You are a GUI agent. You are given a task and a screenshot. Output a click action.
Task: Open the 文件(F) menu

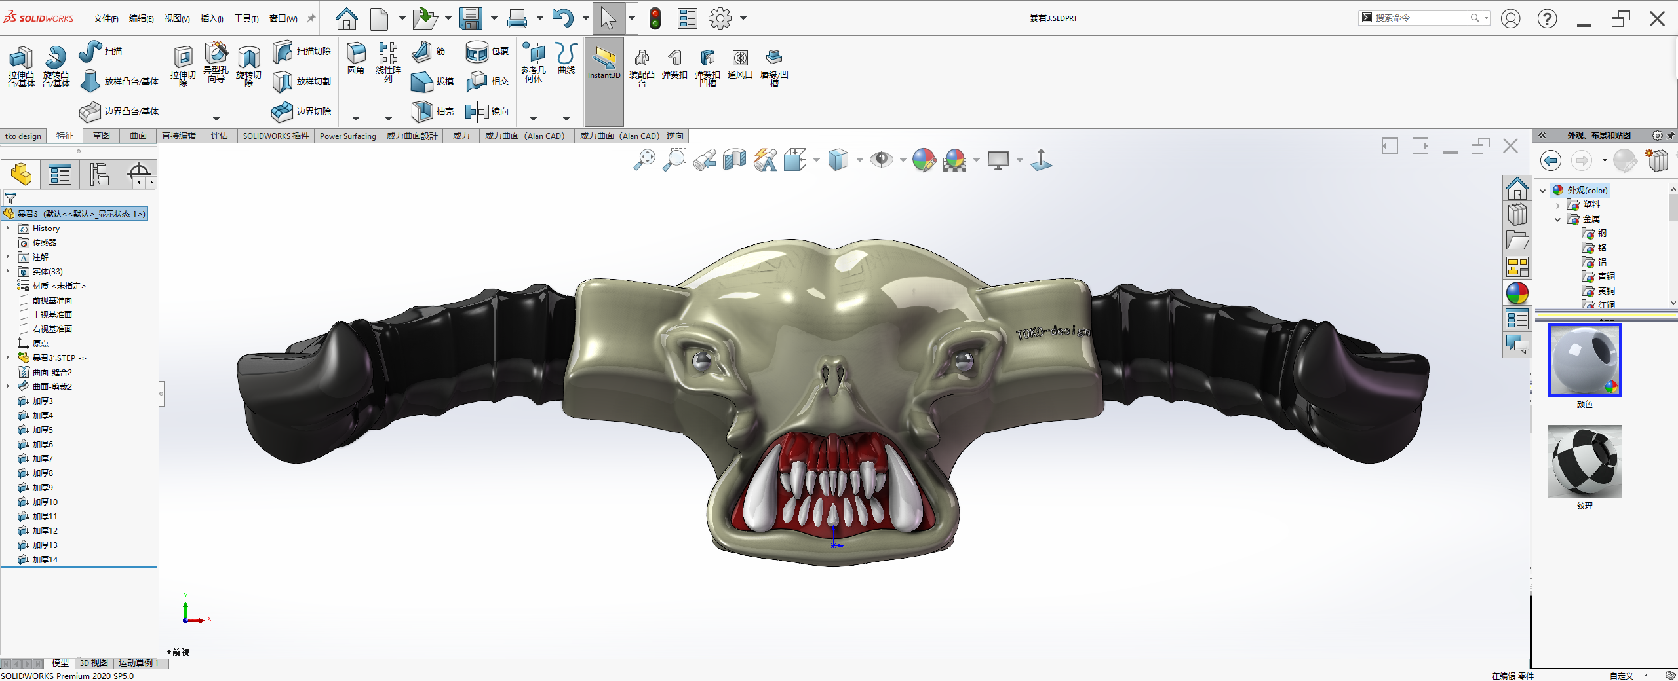point(106,18)
